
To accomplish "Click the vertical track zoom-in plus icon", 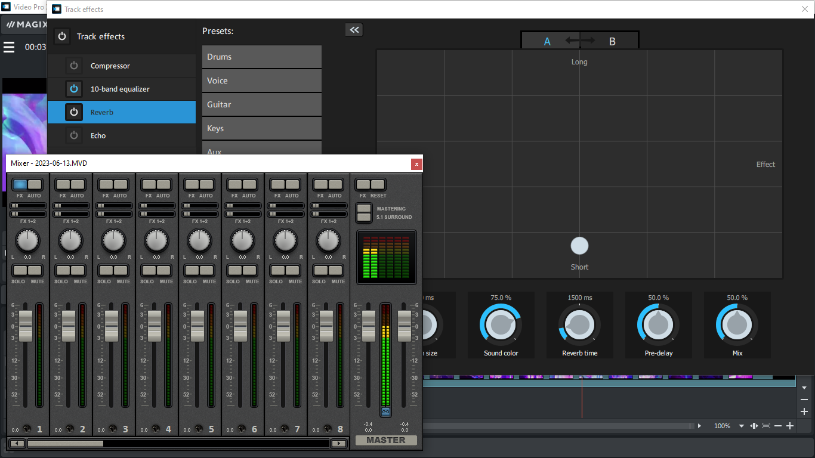I will pyautogui.click(x=804, y=411).
